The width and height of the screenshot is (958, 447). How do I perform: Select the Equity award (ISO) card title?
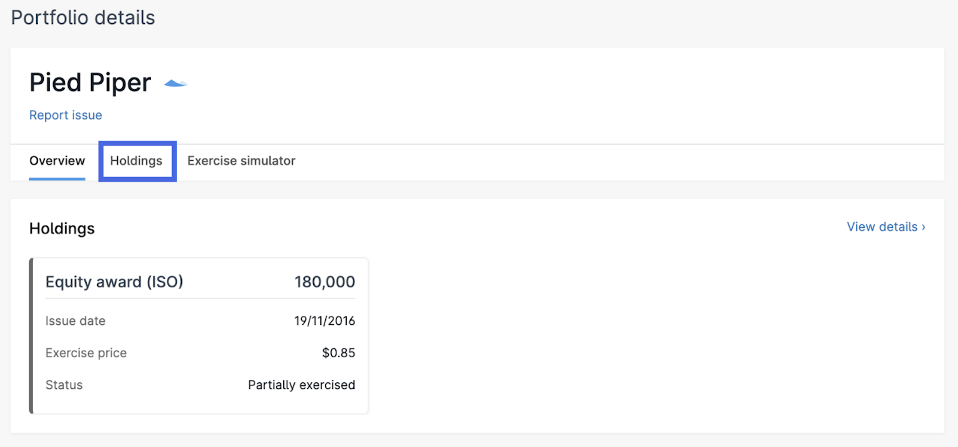click(x=114, y=282)
